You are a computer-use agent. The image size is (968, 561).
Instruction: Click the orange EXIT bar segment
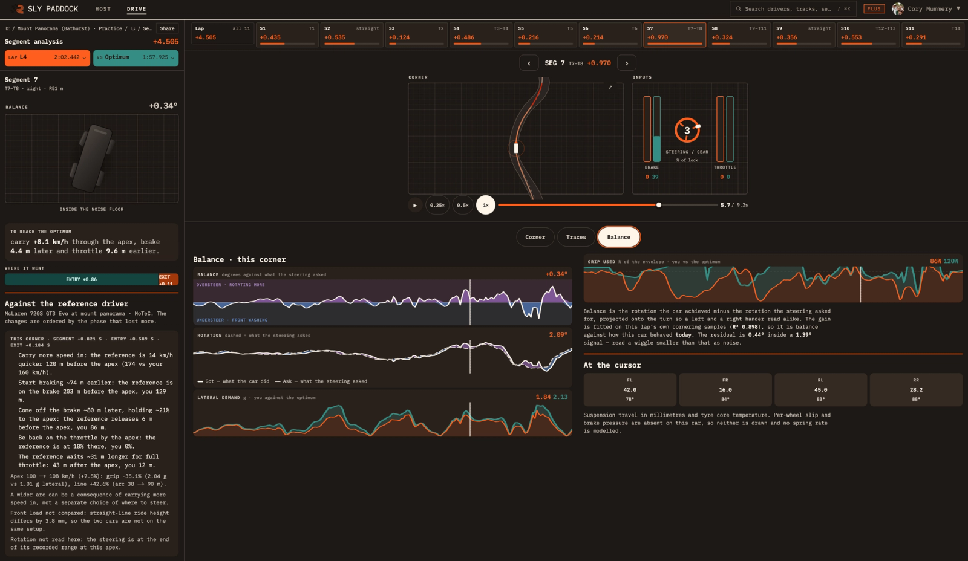(x=168, y=279)
